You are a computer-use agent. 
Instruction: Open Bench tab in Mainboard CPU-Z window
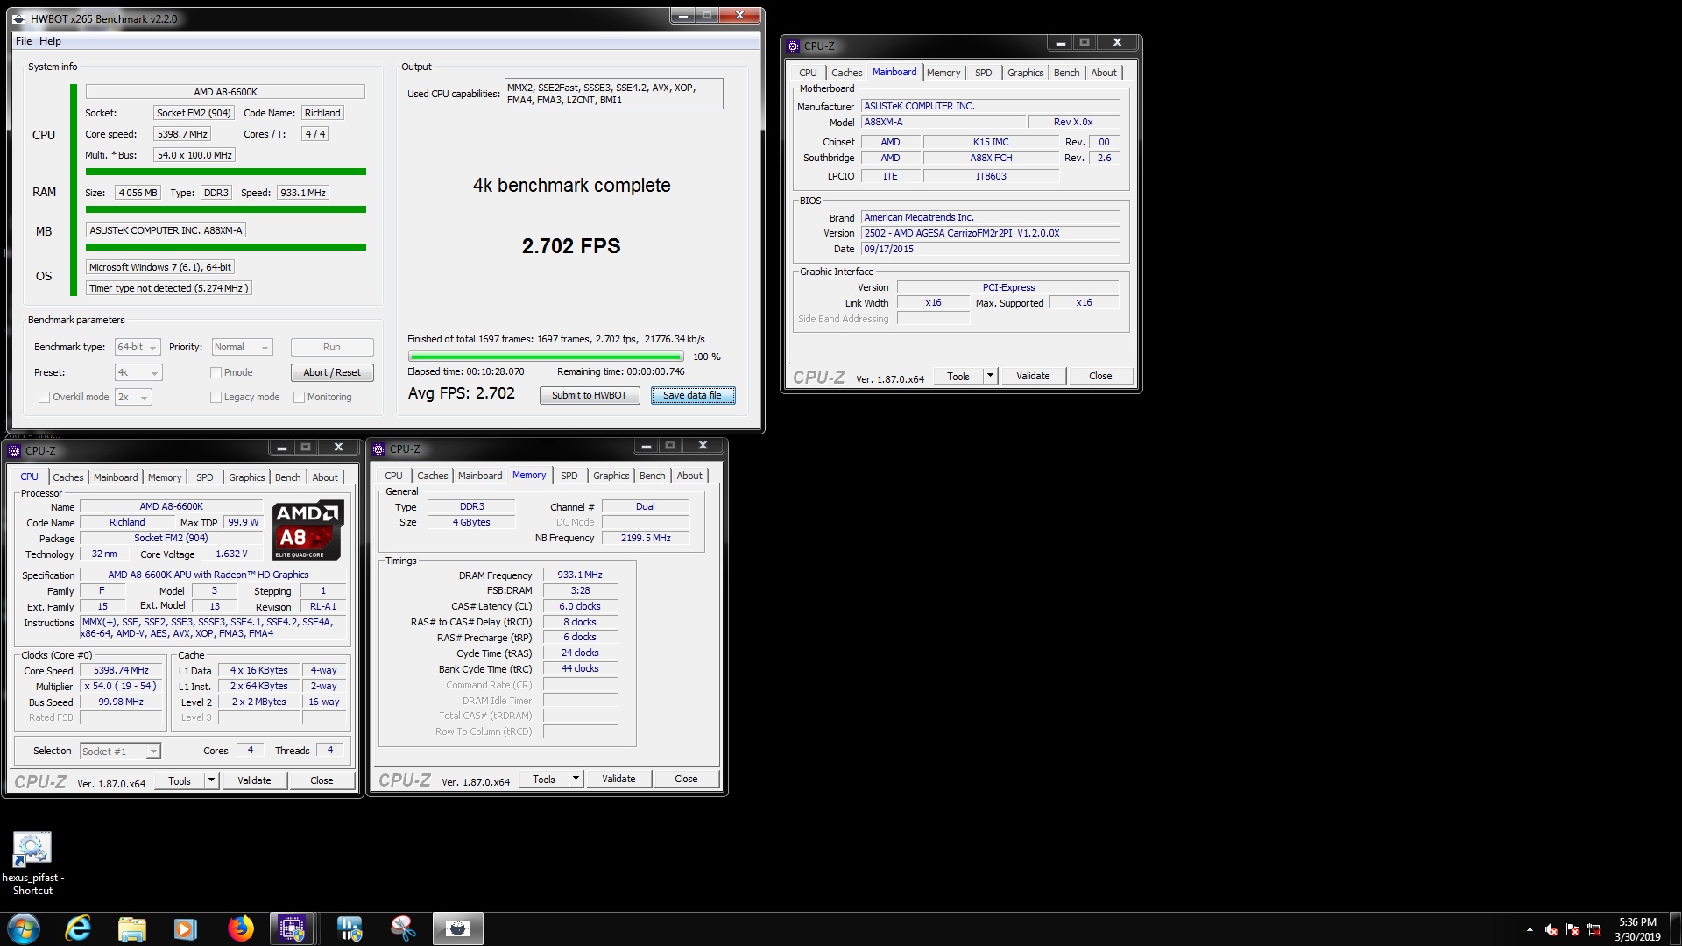pyautogui.click(x=1066, y=73)
